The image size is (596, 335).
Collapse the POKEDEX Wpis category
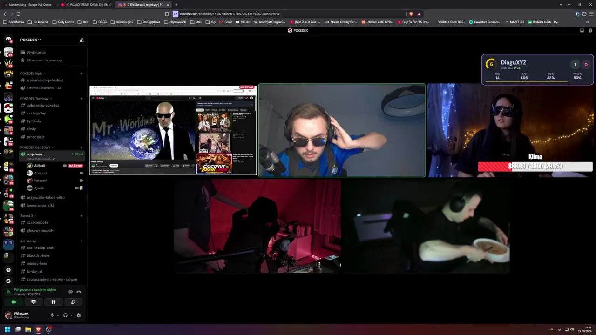(x=33, y=74)
